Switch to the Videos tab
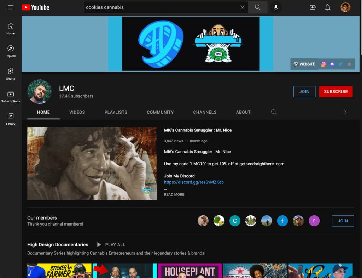The height and width of the screenshot is (278, 362). coord(77,112)
